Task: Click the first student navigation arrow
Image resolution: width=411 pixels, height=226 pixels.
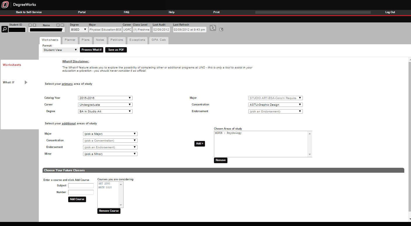Action: (30, 25)
